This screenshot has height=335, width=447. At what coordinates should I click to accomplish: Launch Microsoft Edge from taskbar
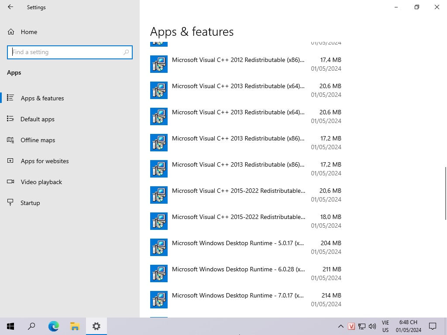(53, 326)
